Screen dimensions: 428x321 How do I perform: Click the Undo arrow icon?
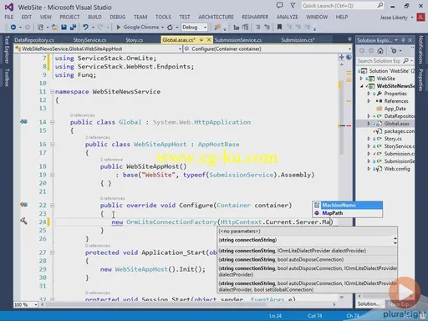click(85, 27)
